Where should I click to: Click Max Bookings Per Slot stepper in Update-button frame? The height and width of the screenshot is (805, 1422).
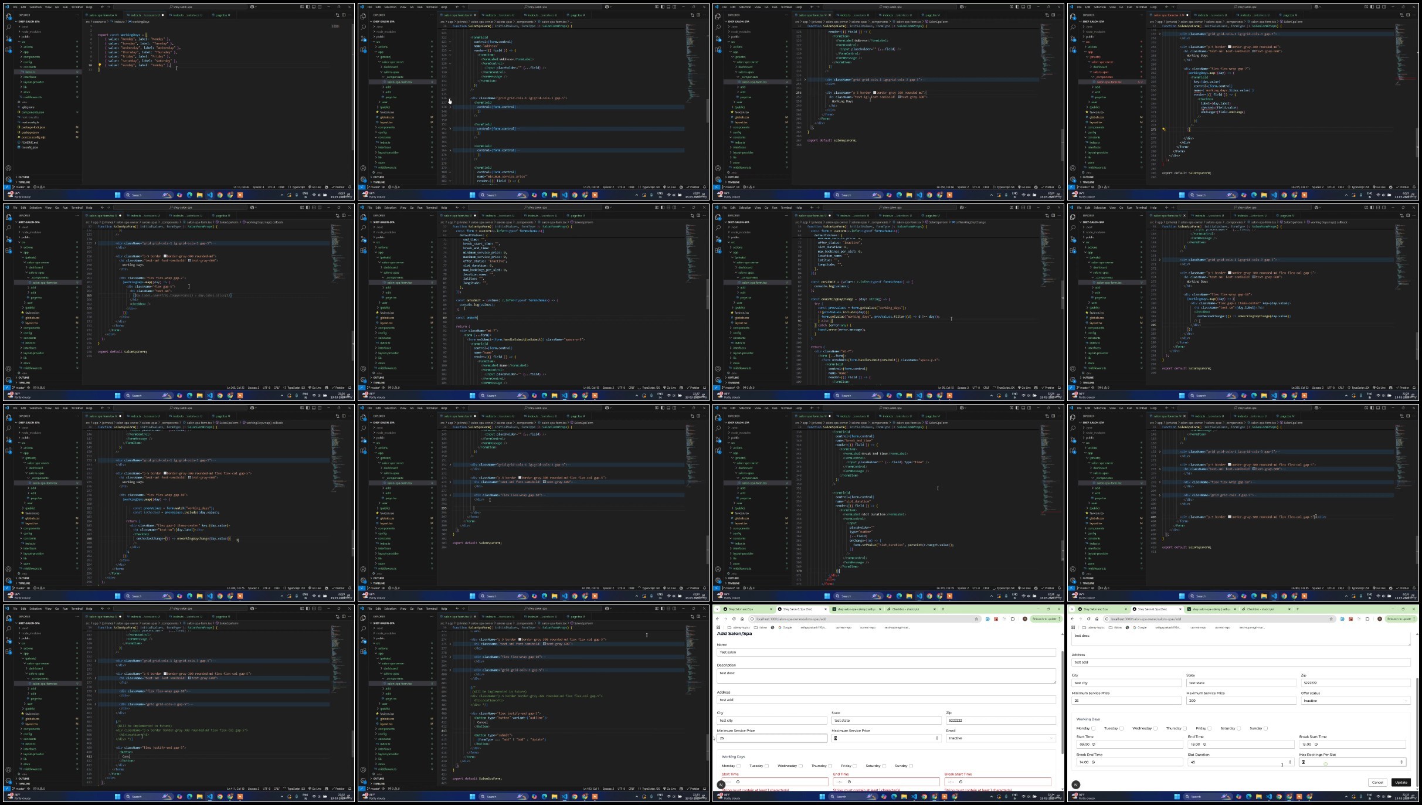click(x=1401, y=762)
